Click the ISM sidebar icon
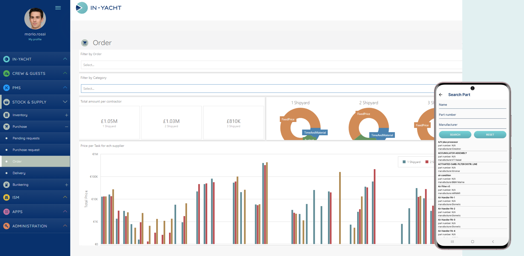Image resolution: width=524 pixels, height=256 pixels. pos(7,197)
